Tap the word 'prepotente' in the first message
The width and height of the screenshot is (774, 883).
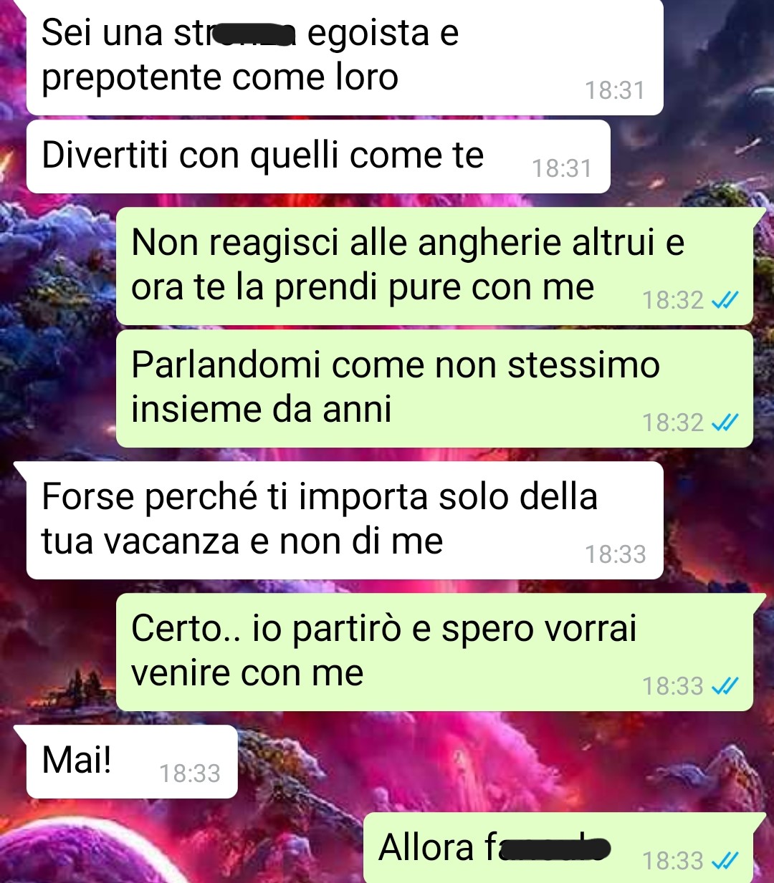132,79
